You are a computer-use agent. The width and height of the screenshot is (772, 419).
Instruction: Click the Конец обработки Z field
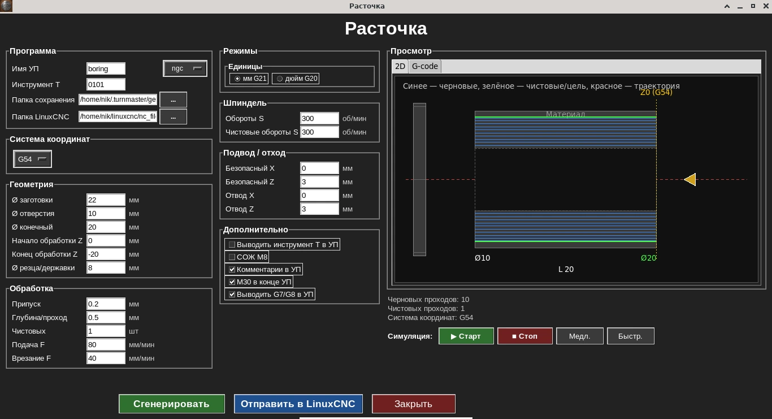[106, 254]
